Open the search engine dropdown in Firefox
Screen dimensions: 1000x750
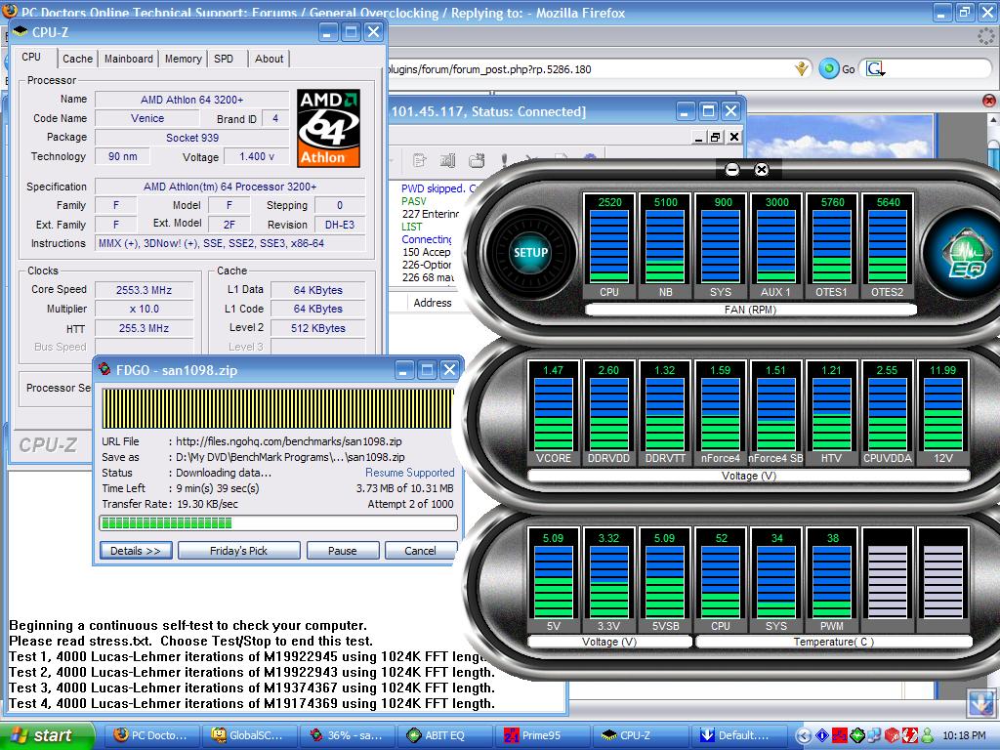coord(876,68)
